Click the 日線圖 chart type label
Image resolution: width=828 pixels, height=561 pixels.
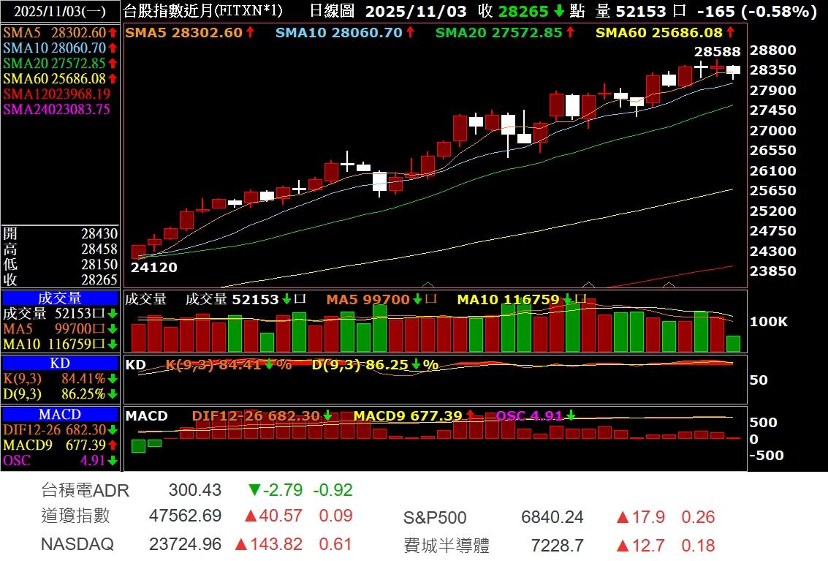[332, 10]
